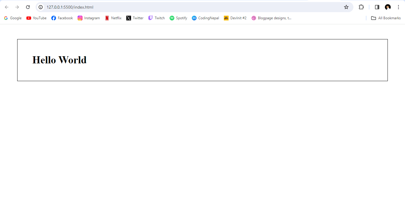Open the YouTube bookmark icon

(28, 18)
